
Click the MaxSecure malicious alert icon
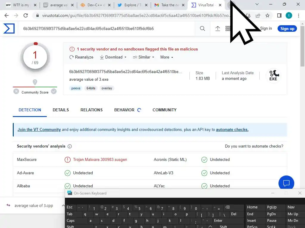coord(68,160)
